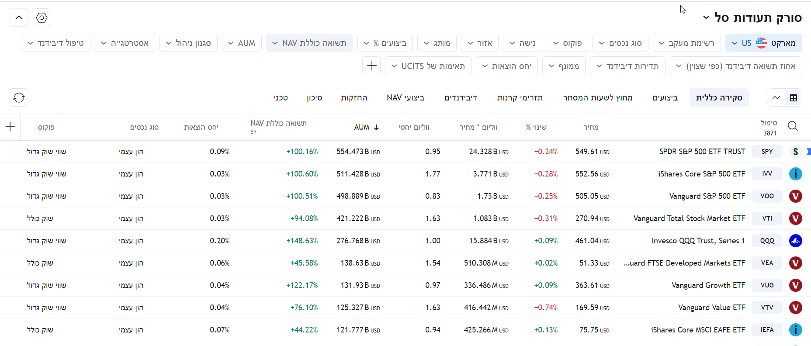The height and width of the screenshot is (346, 811).
Task: Switch to the ביצועים performance tab
Action: [x=665, y=98]
